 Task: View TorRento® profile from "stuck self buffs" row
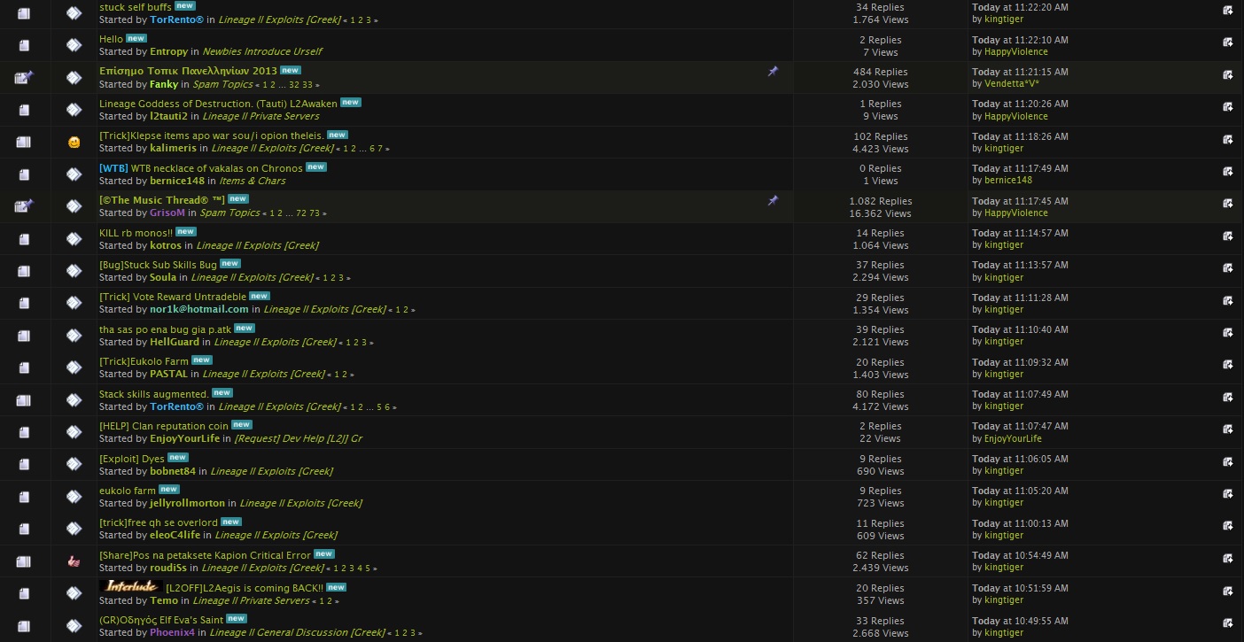[176, 19]
